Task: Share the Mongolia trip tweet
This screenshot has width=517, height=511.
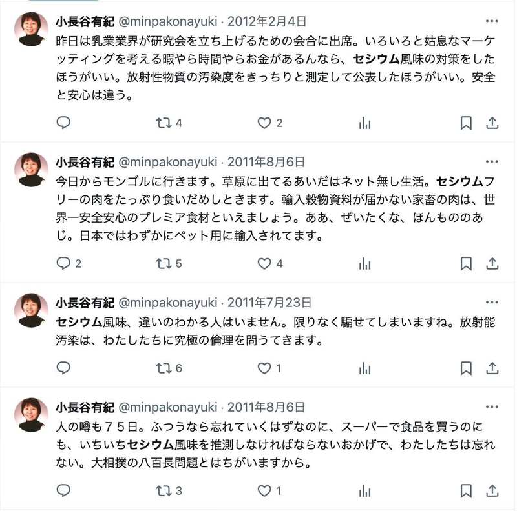Action: pyautogui.click(x=492, y=263)
